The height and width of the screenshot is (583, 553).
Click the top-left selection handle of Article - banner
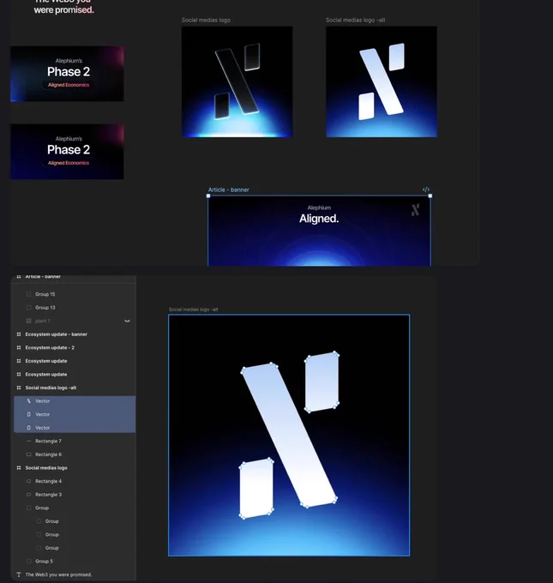click(x=208, y=196)
